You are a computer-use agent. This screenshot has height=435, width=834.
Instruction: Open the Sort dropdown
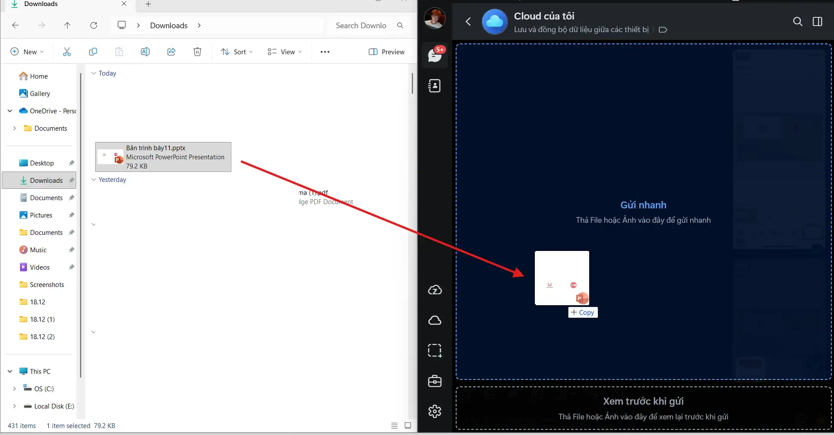tap(237, 52)
